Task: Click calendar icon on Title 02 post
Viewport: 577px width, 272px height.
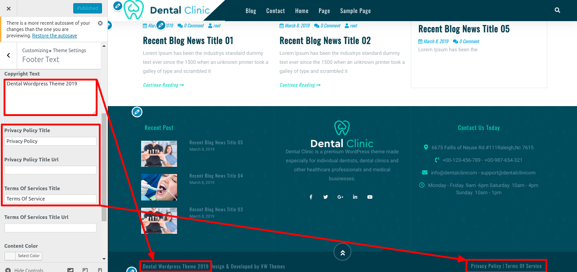Action: (x=282, y=26)
